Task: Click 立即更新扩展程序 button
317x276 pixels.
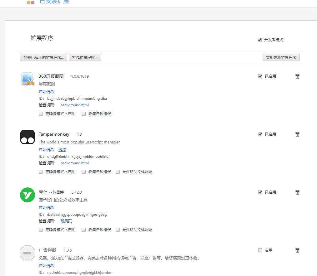Action: [281, 57]
